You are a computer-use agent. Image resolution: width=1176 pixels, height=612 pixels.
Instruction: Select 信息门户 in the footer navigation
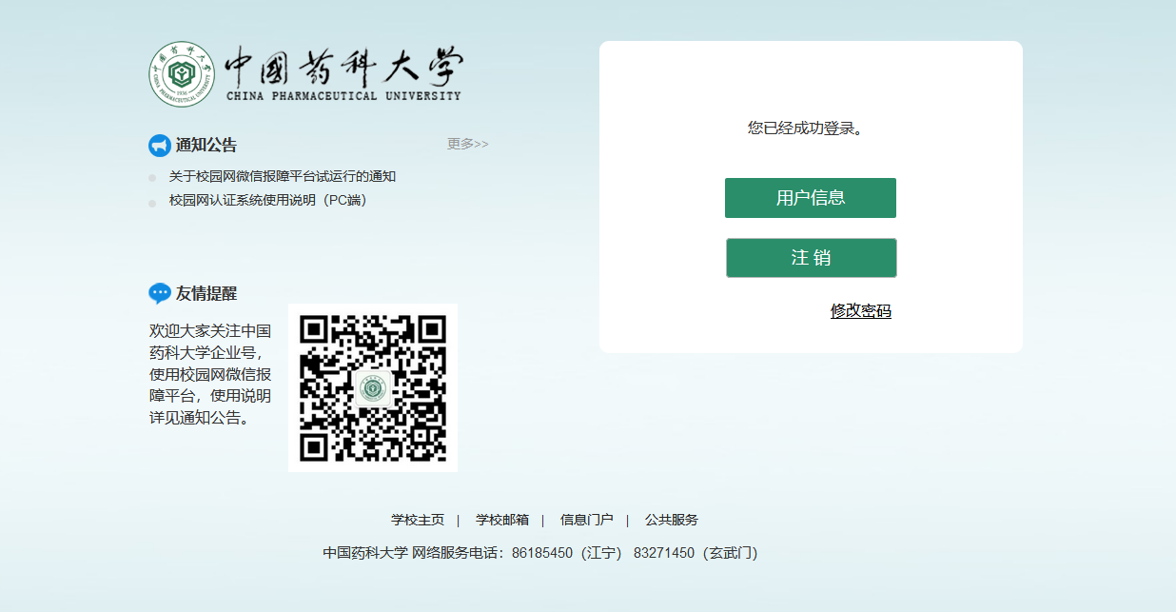[587, 520]
